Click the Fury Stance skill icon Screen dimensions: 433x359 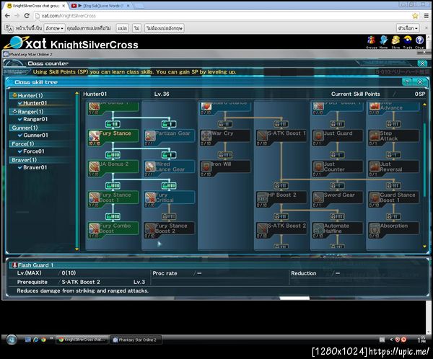94,136
